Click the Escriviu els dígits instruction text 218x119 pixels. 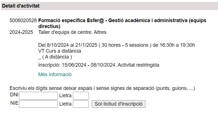pos(102,88)
